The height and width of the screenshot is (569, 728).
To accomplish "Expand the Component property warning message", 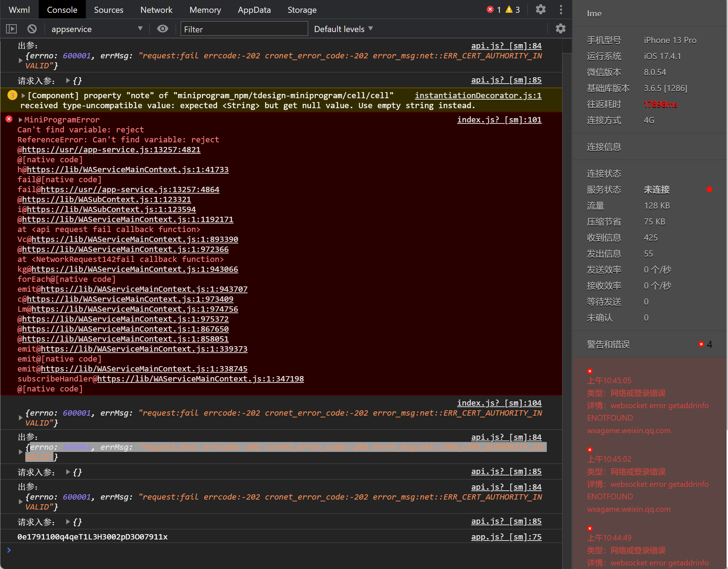I will click(x=23, y=95).
